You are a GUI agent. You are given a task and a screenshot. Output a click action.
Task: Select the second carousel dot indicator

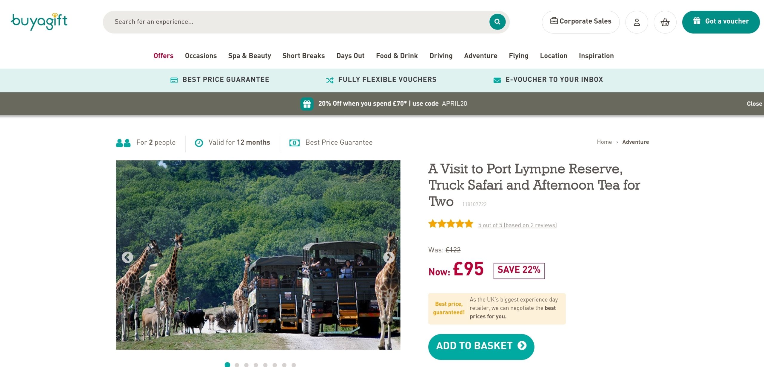click(x=237, y=365)
